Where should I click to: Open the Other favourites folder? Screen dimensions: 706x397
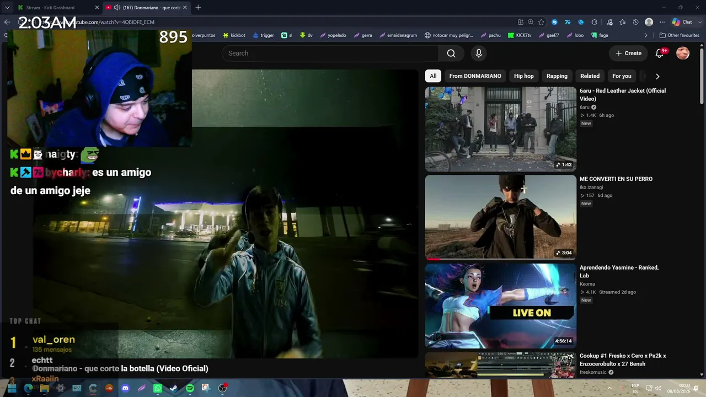[680, 35]
